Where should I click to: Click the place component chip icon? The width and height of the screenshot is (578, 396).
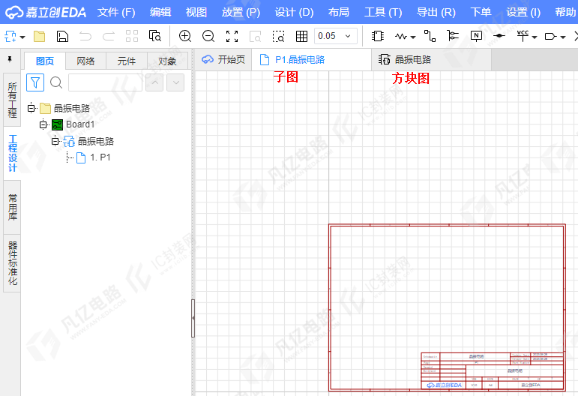378,36
